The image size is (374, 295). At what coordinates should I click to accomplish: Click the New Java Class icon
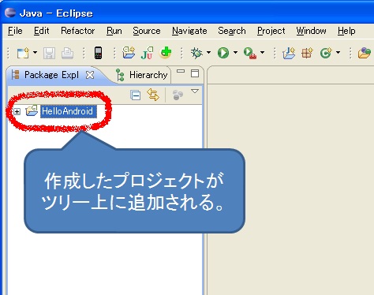click(x=326, y=53)
